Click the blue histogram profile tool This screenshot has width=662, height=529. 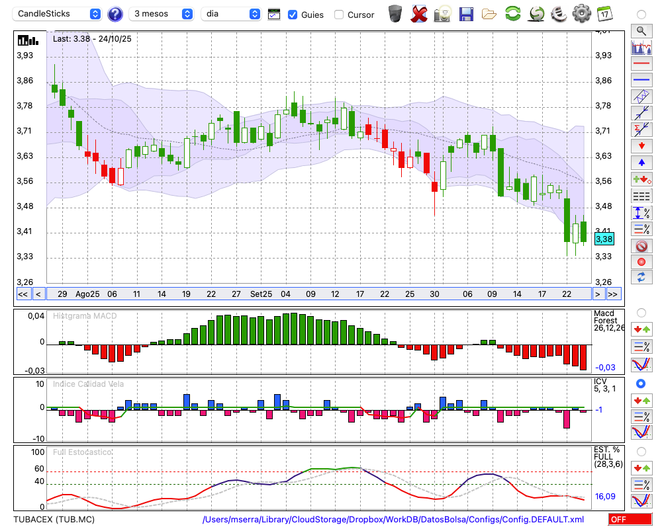tap(641, 47)
